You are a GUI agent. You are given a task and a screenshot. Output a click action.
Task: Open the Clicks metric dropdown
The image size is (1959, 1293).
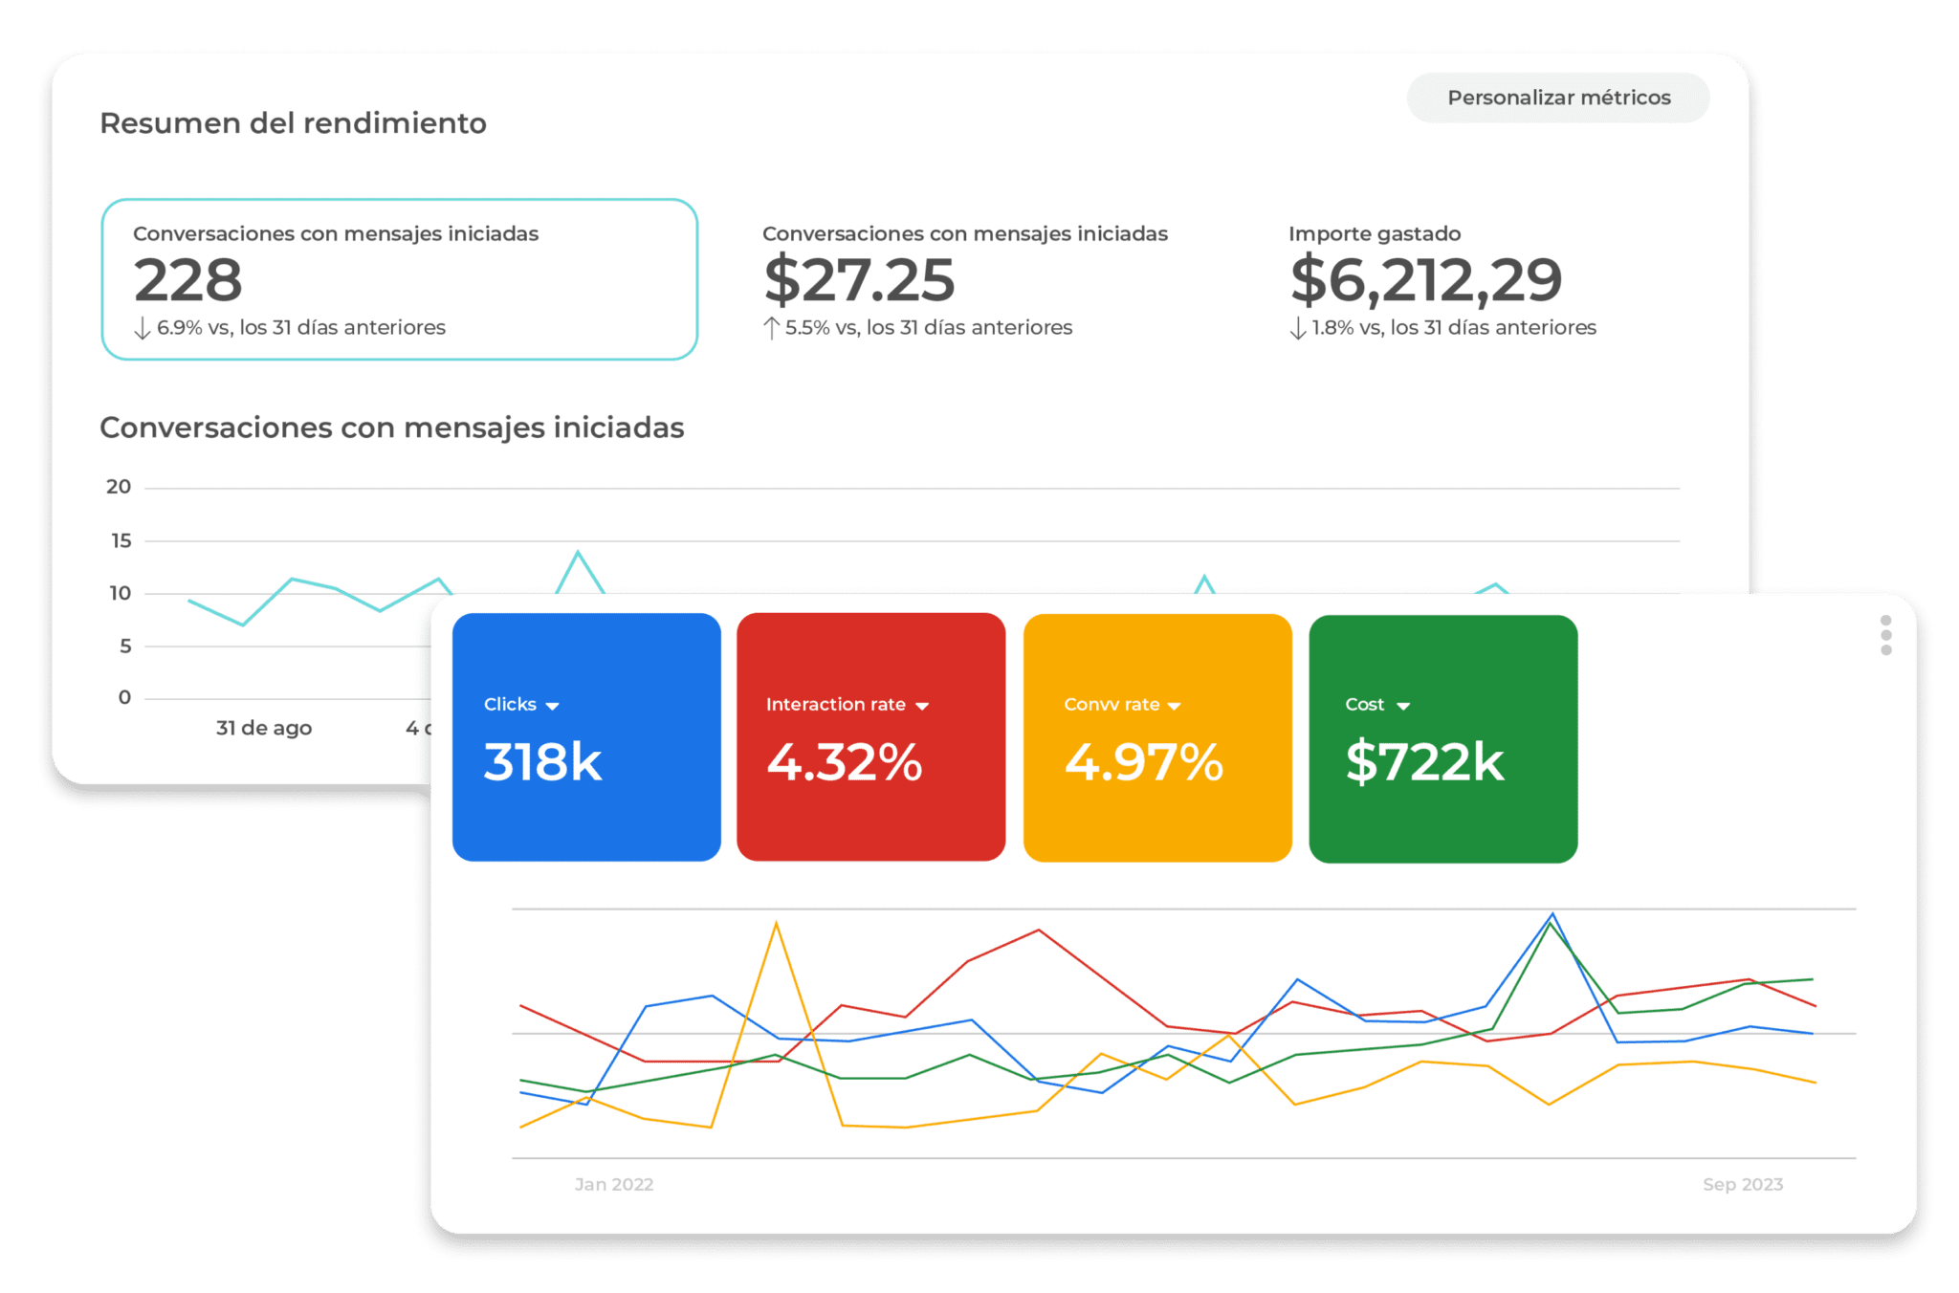(x=553, y=706)
